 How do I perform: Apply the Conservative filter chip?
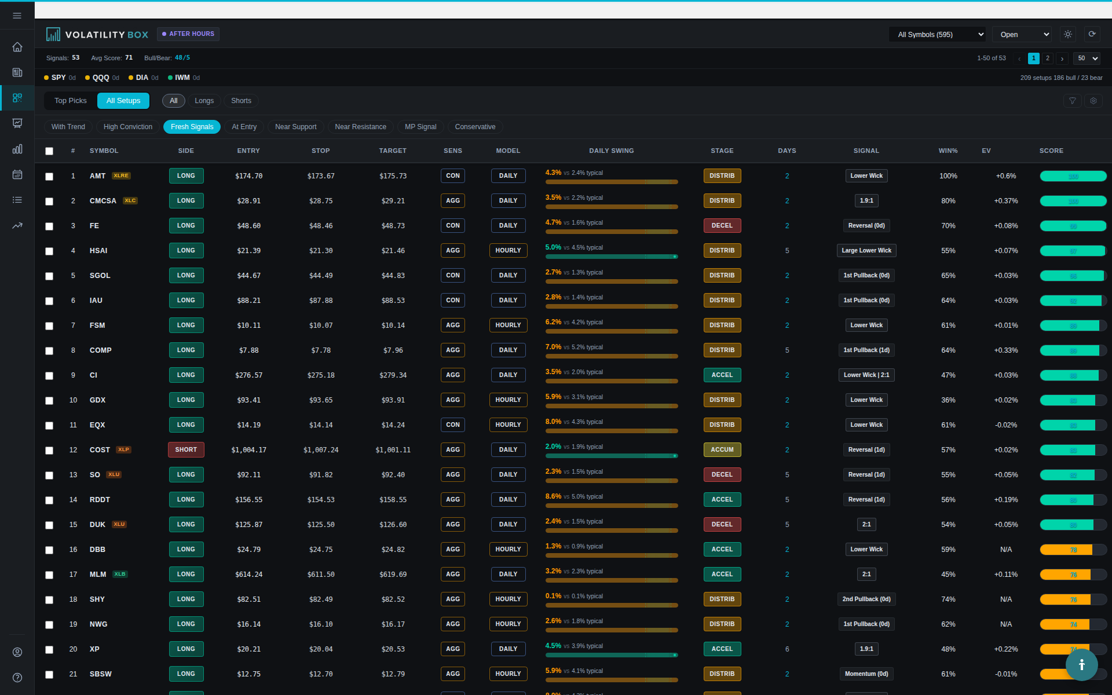[x=475, y=127]
